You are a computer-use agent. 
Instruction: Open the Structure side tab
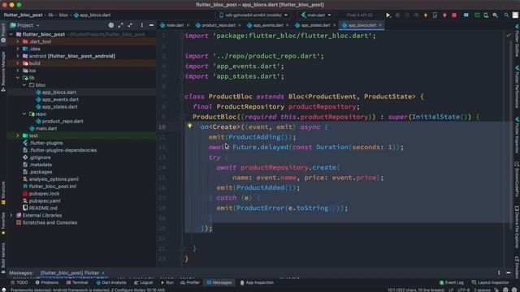[x=3, y=193]
